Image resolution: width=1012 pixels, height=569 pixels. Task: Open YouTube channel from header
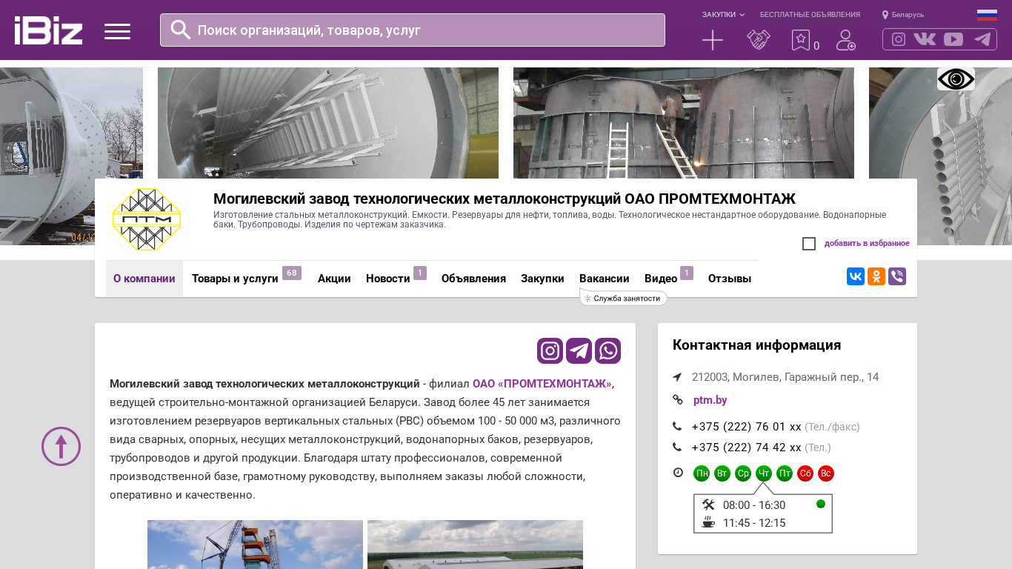pos(953,39)
